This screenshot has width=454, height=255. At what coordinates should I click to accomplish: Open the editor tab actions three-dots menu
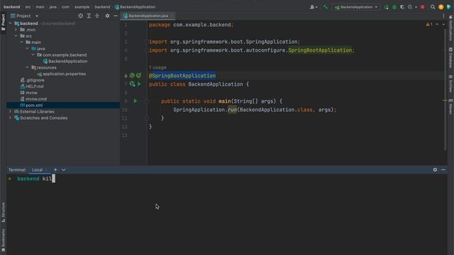click(443, 16)
